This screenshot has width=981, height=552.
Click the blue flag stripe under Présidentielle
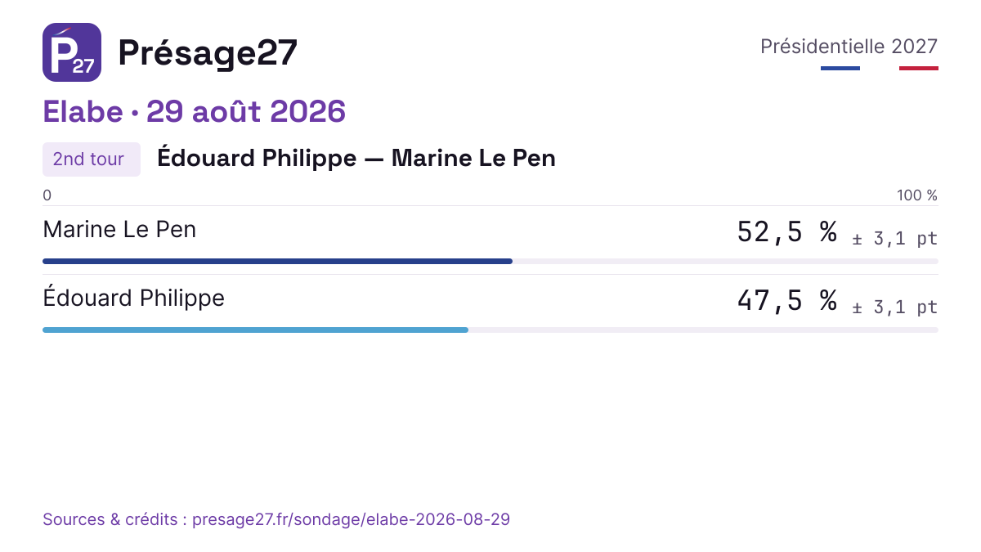840,69
